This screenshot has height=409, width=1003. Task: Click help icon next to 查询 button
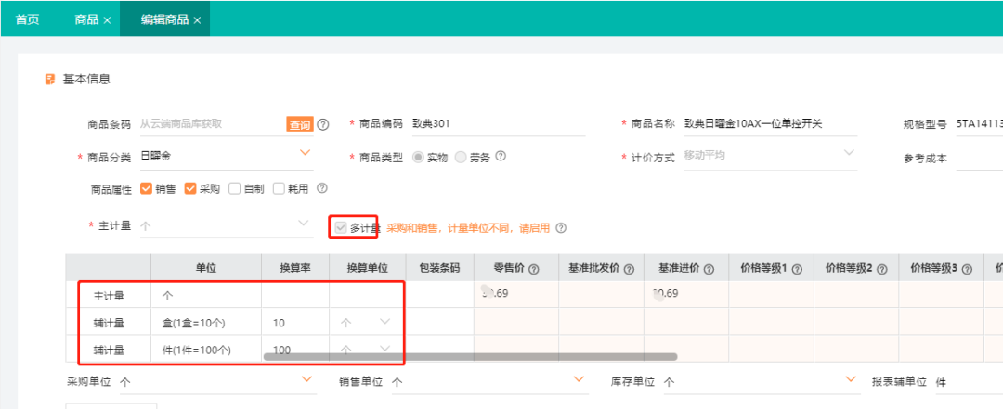323,124
